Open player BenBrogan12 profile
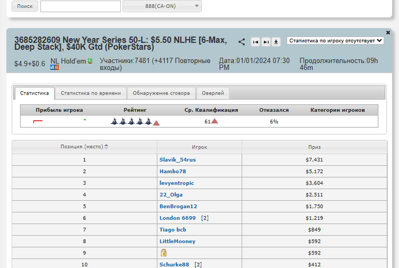The height and width of the screenshot is (268, 399). tap(178, 207)
